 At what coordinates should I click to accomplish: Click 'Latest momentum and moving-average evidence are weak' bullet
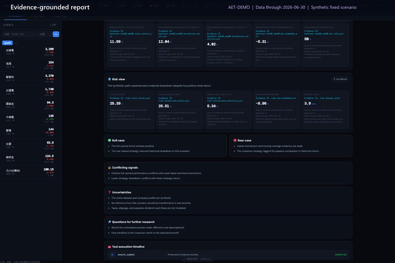point(270,146)
